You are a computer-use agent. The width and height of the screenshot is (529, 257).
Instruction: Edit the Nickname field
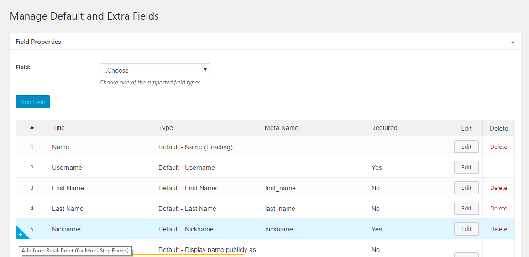(466, 229)
